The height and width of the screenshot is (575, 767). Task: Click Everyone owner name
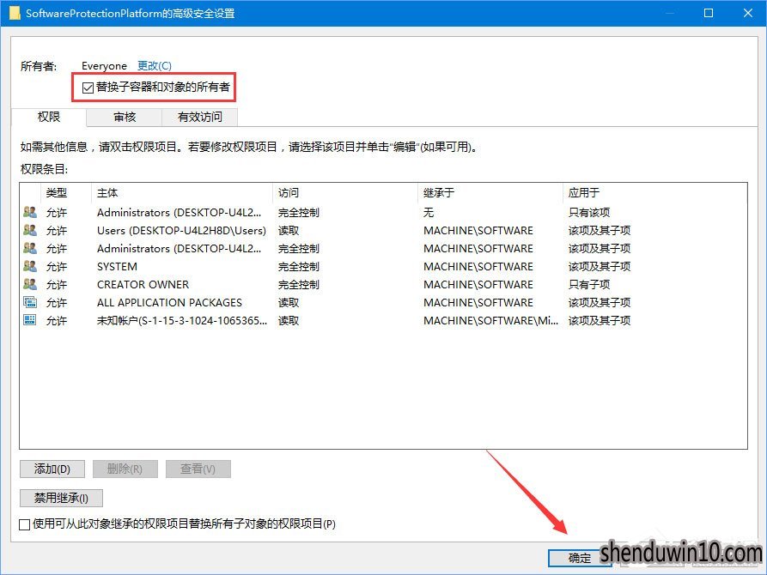[x=104, y=66]
